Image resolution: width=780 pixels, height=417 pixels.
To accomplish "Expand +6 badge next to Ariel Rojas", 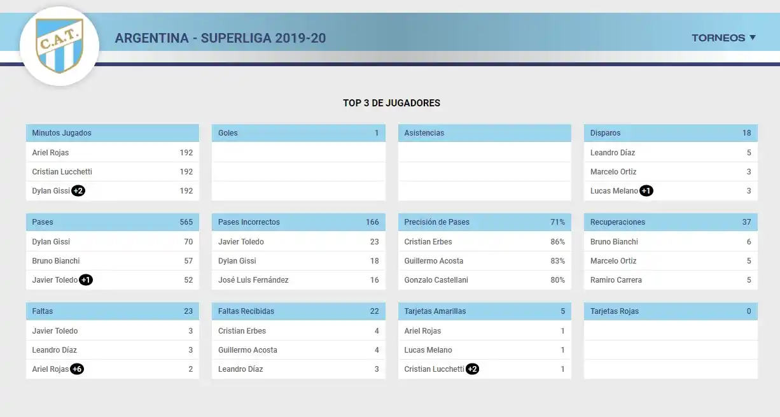I will pos(77,369).
